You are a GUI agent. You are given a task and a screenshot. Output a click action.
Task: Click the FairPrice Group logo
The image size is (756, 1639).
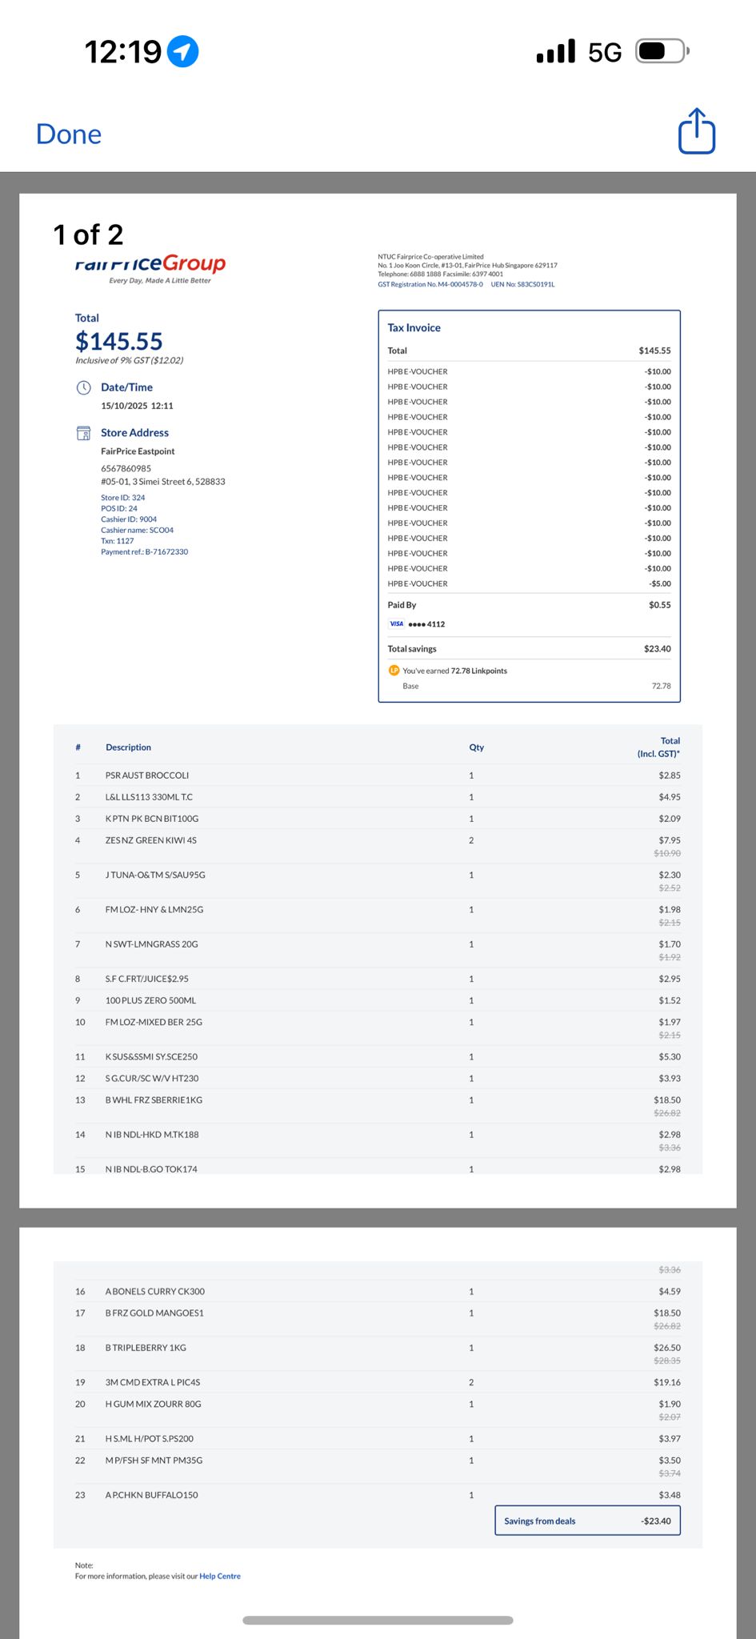pos(150,268)
